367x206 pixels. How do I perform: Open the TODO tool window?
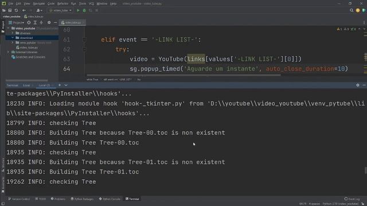coord(41,199)
